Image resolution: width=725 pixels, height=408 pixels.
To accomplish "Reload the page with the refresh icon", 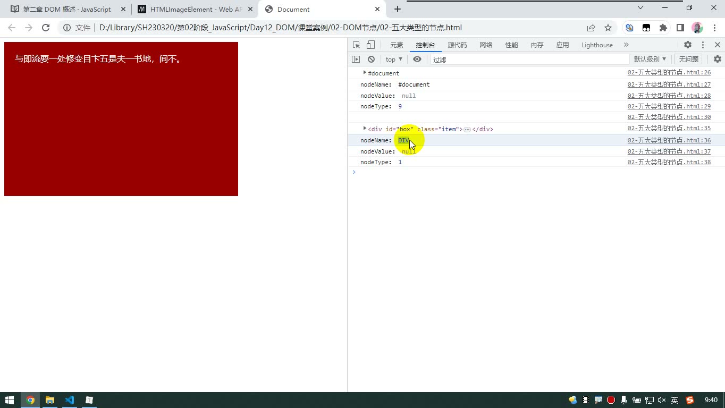I will click(46, 28).
